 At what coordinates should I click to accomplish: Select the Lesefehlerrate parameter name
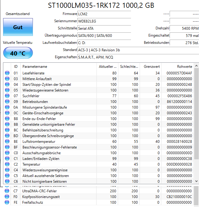tap(33, 73)
